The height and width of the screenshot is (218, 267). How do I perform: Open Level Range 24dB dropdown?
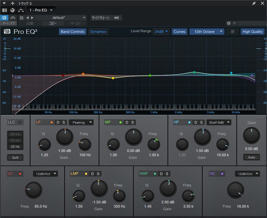tap(161, 32)
